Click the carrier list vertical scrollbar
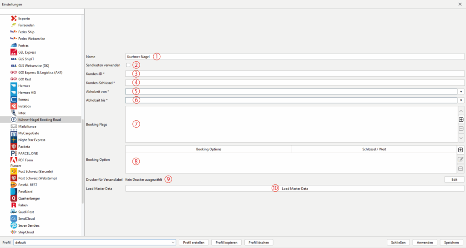Screen dimensions: 466x248 [83, 162]
